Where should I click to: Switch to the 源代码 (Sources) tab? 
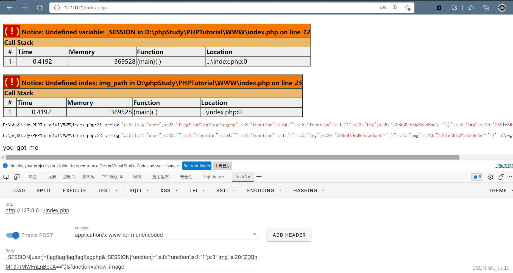88,177
